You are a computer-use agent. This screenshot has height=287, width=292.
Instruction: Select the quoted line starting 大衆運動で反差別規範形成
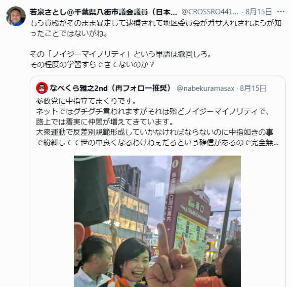click(155, 132)
